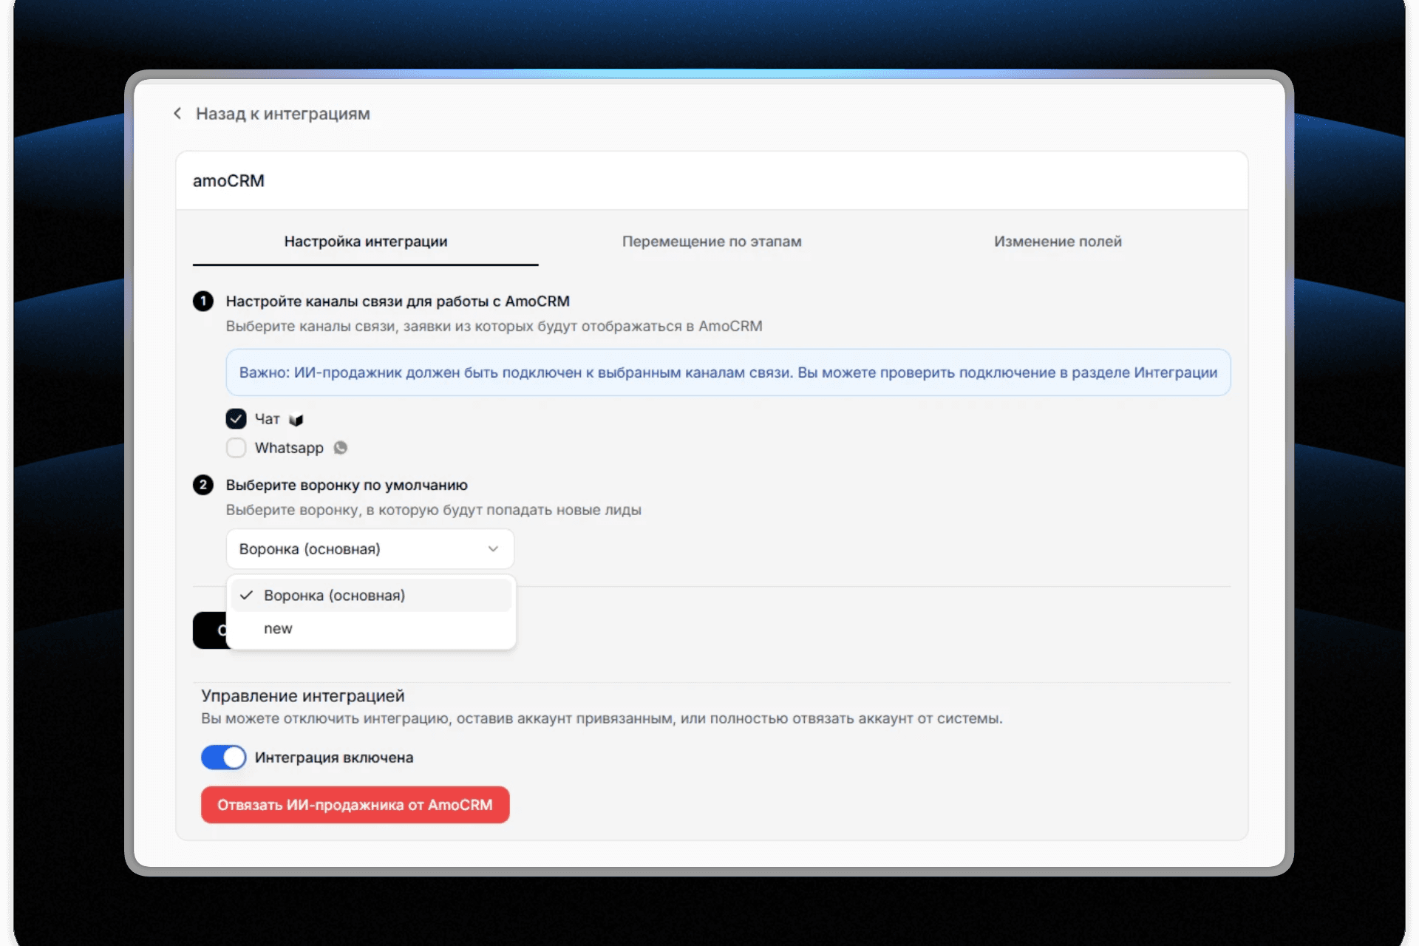
Task: Switch to the 'Перемещение по этапам' tab
Action: (x=711, y=242)
